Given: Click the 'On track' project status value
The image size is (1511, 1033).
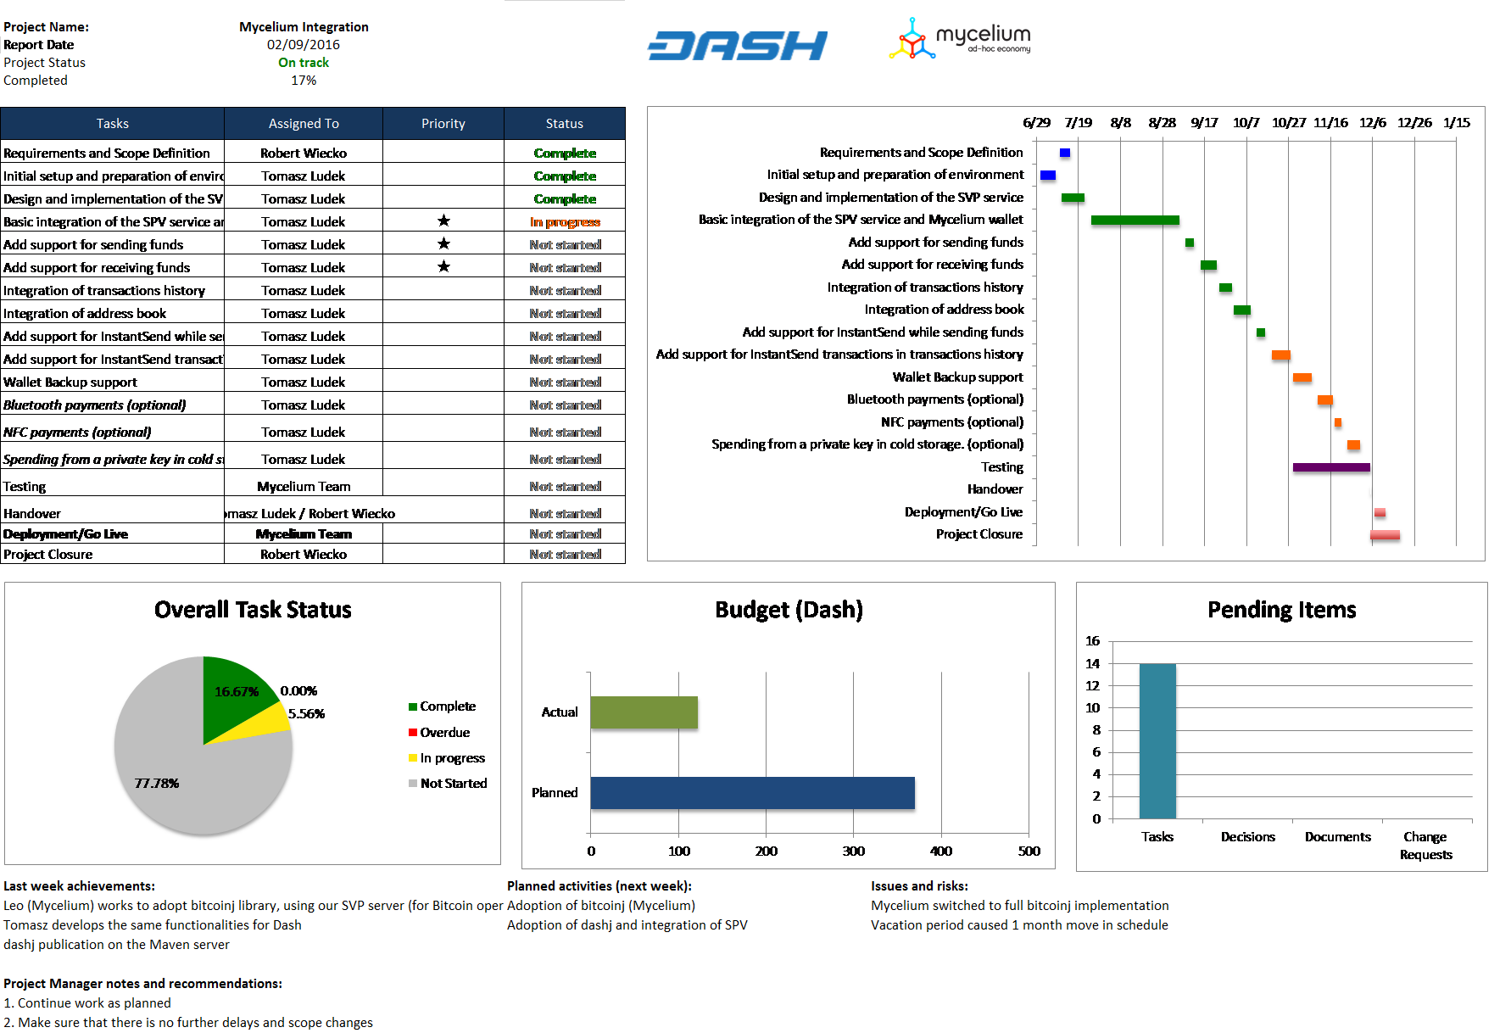Looking at the screenshot, I should (x=304, y=63).
